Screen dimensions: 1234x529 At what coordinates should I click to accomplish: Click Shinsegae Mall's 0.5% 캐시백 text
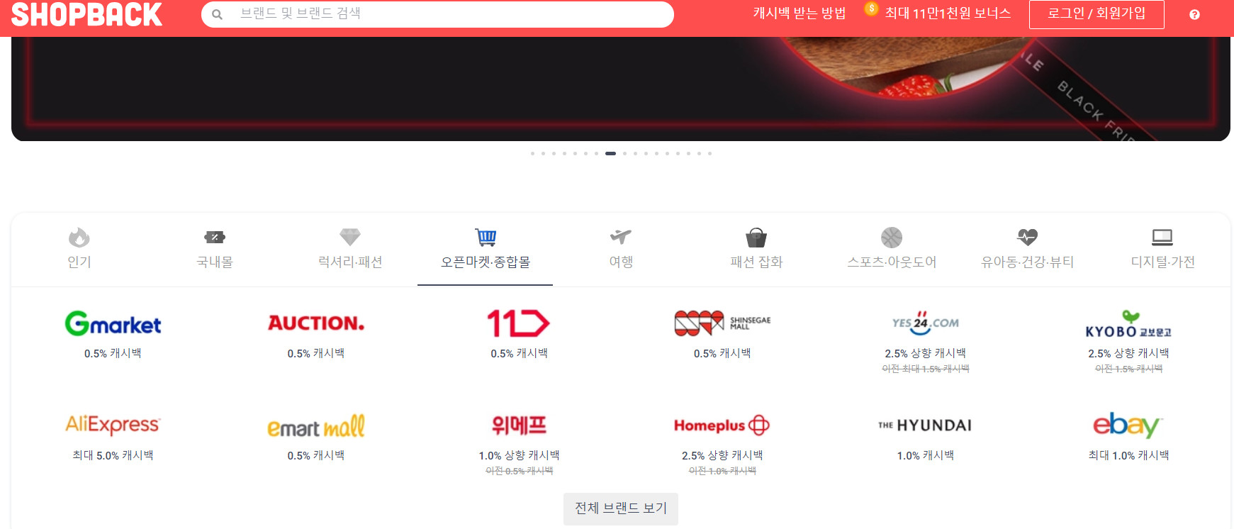point(722,353)
